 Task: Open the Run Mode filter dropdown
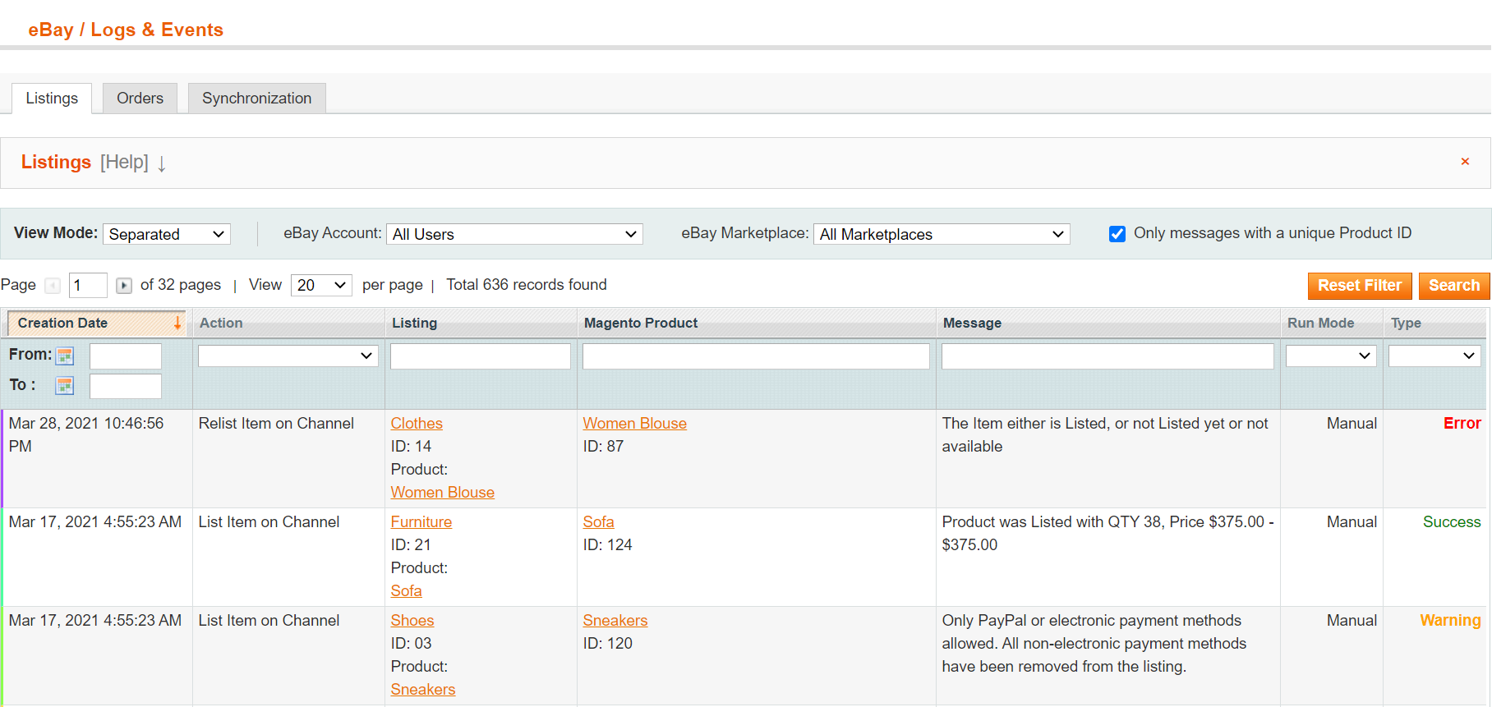coord(1331,356)
